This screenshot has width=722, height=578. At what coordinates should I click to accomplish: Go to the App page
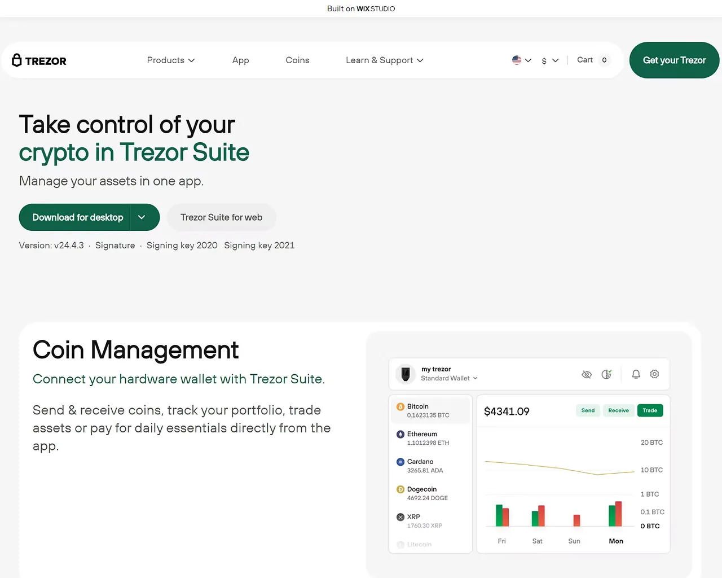pos(240,60)
